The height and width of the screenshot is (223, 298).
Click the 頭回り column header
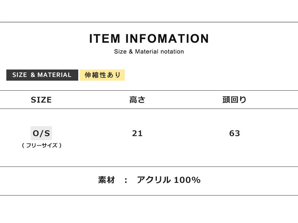click(235, 100)
